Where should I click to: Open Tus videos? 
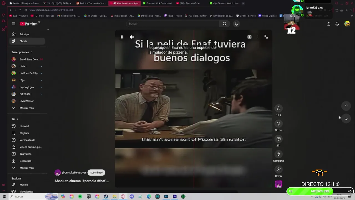(x=27, y=154)
